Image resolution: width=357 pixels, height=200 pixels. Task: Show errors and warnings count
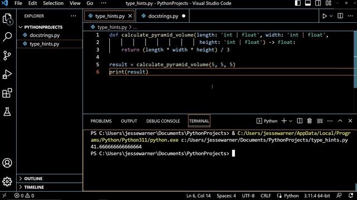(24, 196)
